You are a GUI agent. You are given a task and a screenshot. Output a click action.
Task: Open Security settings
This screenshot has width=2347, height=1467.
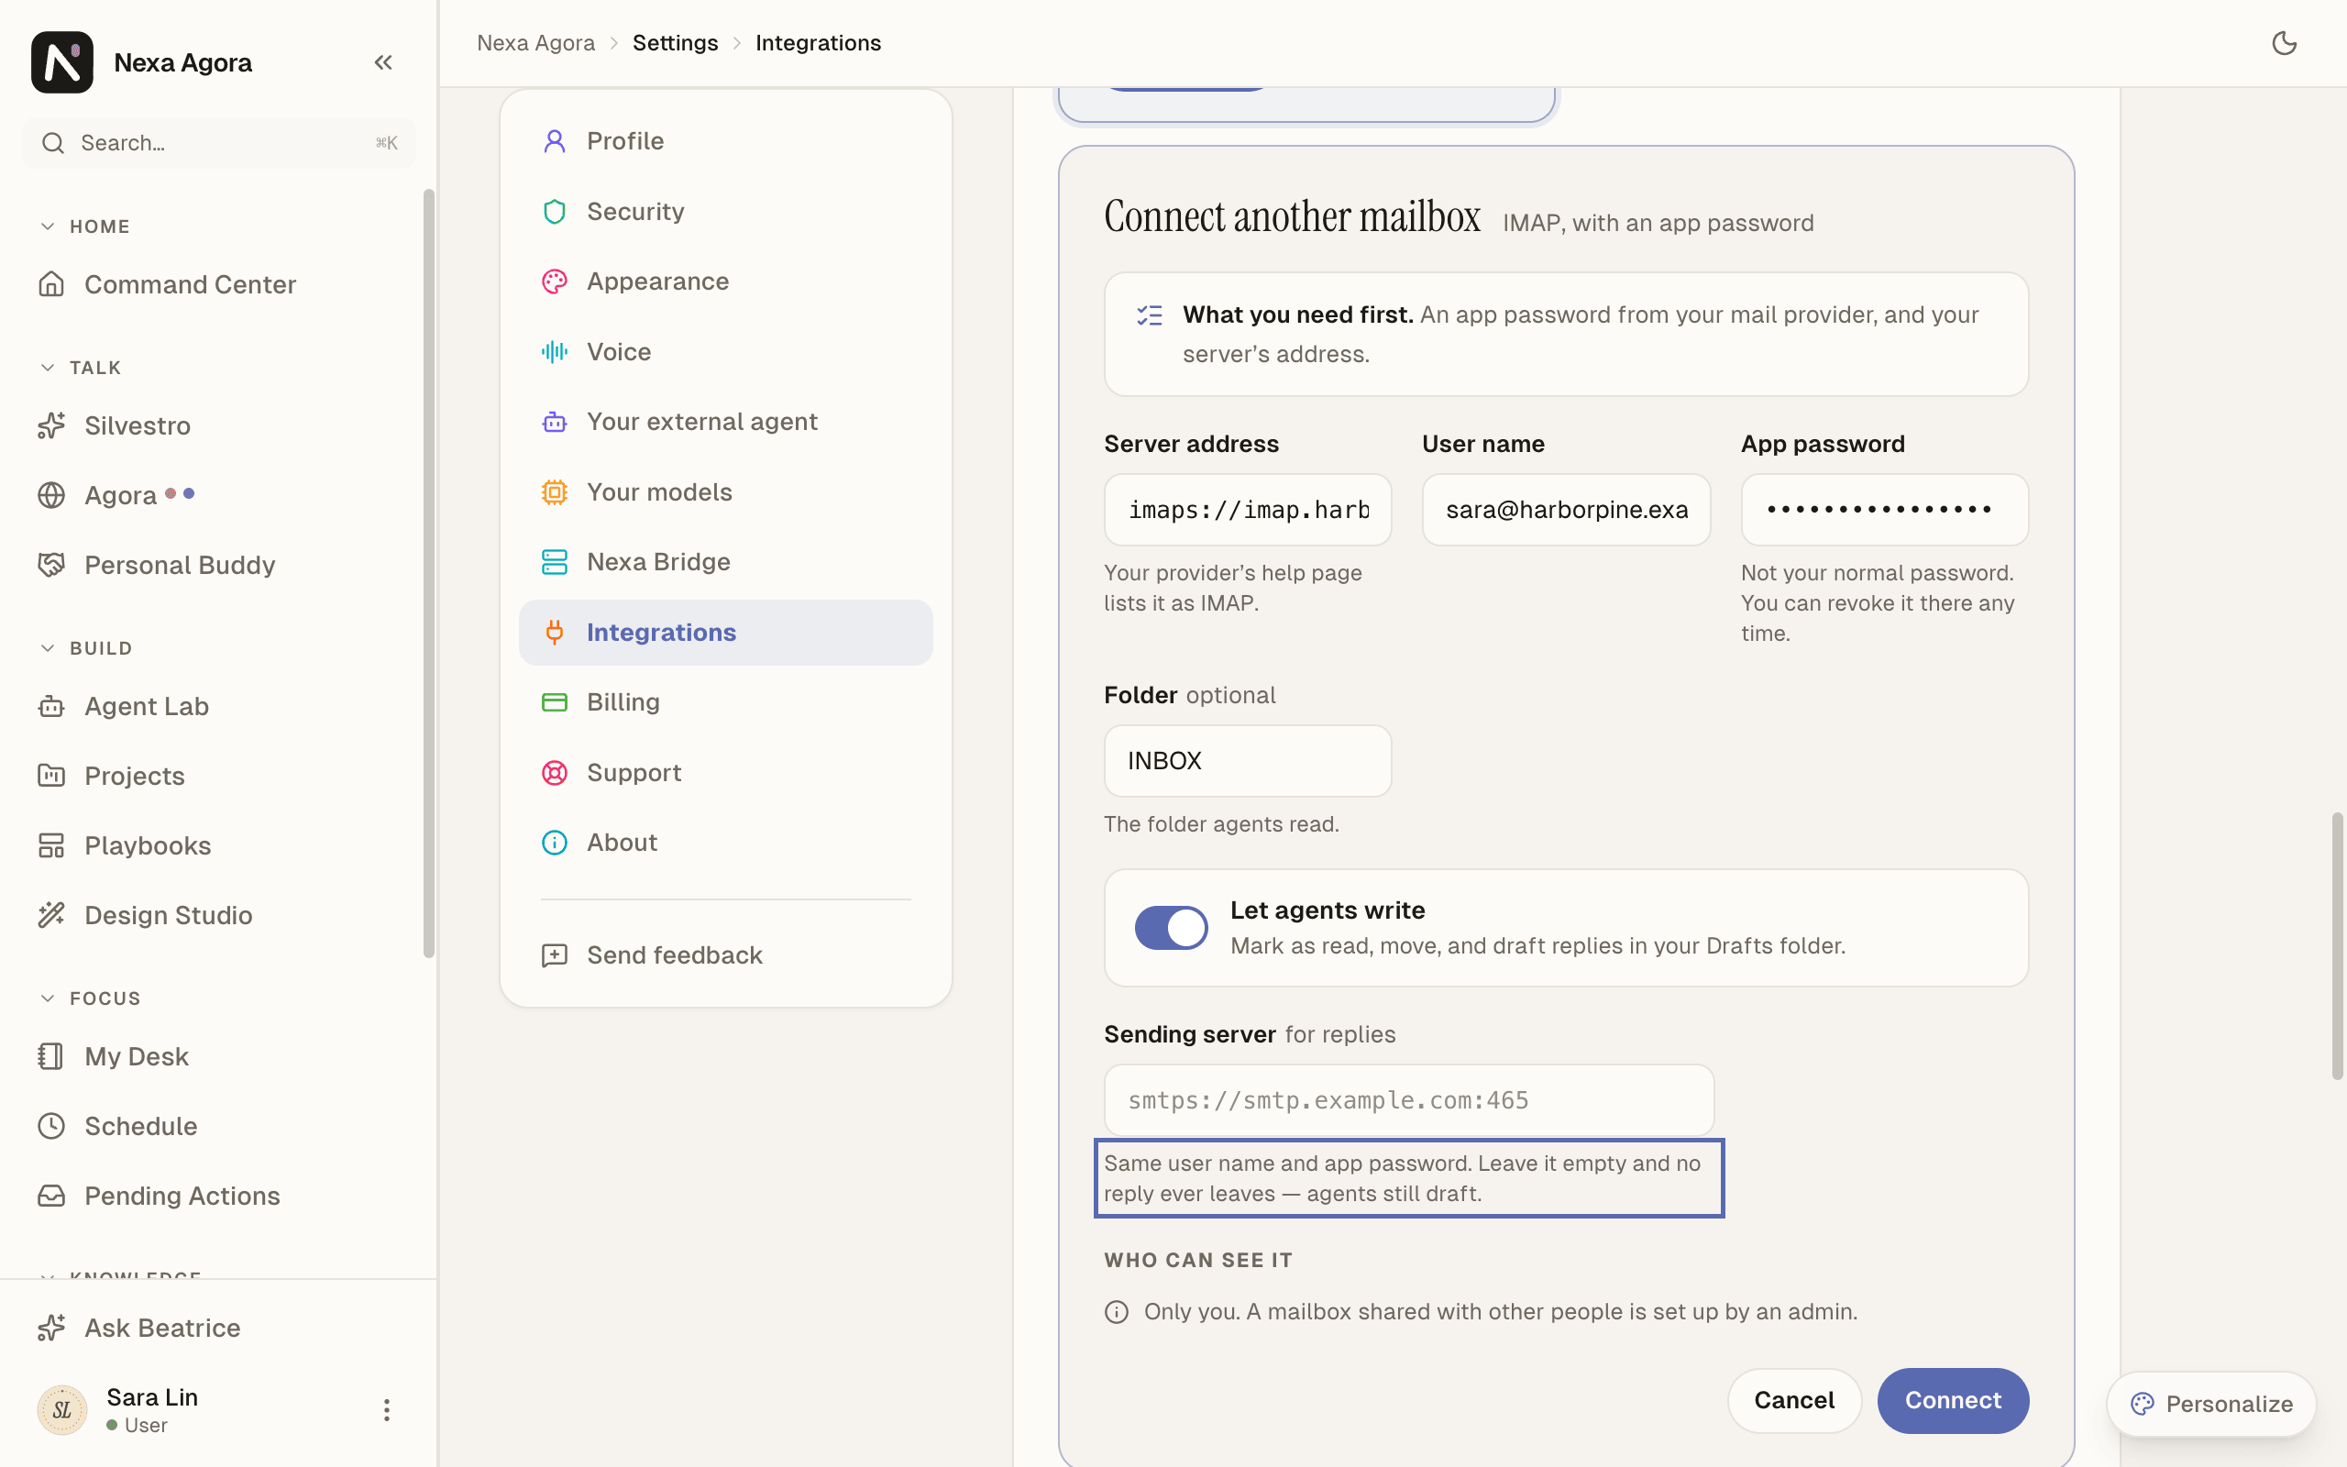click(x=725, y=212)
